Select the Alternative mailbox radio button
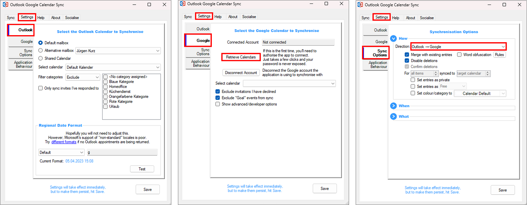 (41, 51)
